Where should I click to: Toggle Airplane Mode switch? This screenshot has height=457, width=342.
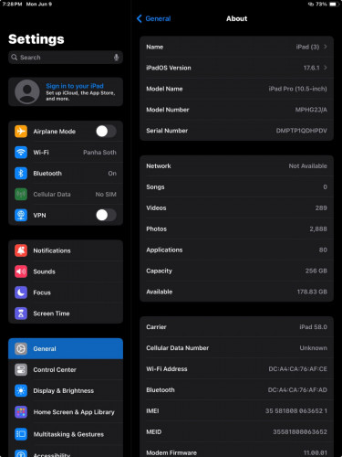click(106, 132)
